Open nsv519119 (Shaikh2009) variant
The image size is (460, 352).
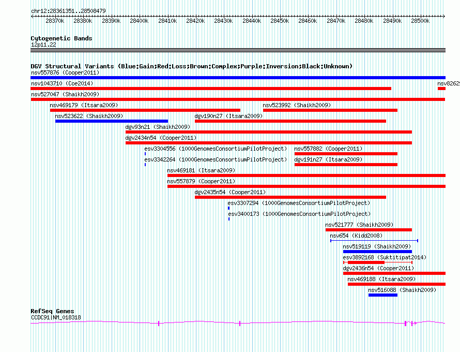(x=377, y=246)
